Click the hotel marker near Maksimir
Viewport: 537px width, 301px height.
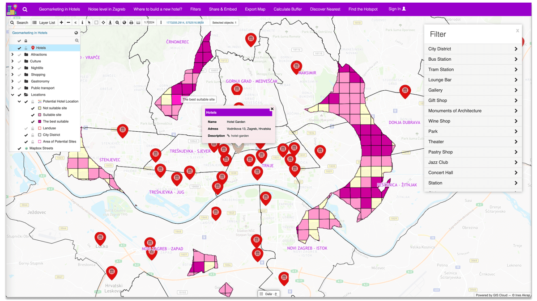(296, 67)
